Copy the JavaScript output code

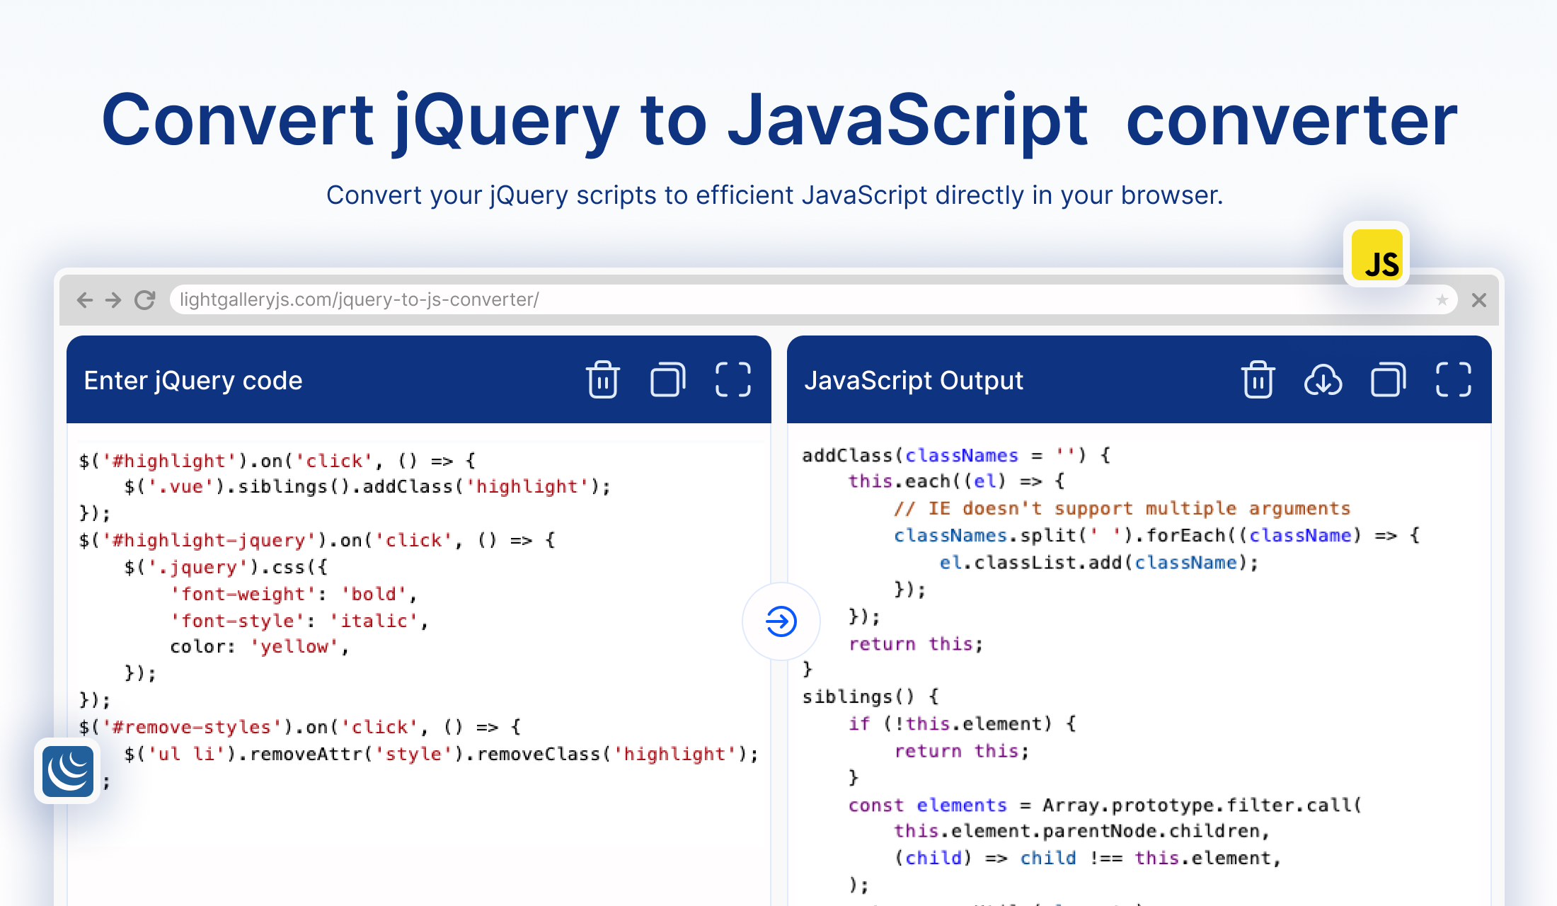point(1387,380)
